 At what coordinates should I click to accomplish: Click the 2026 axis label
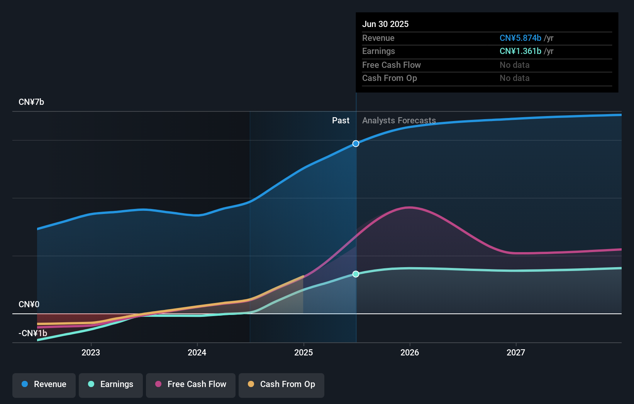(410, 352)
